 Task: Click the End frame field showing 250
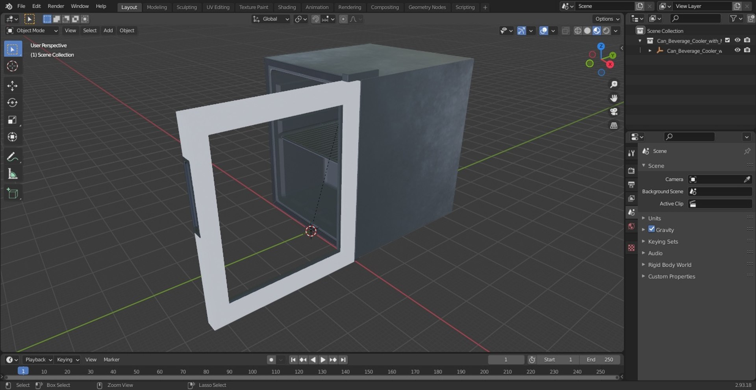[x=600, y=360]
